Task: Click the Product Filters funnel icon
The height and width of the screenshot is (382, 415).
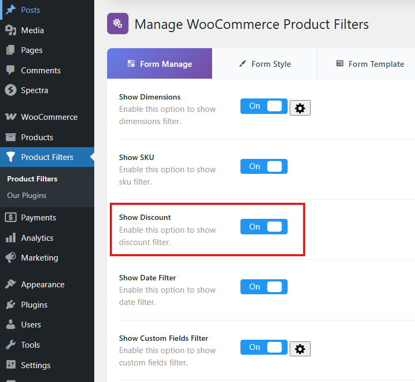Action: pos(11,157)
